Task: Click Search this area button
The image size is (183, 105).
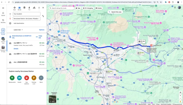Action: click(x=115, y=12)
